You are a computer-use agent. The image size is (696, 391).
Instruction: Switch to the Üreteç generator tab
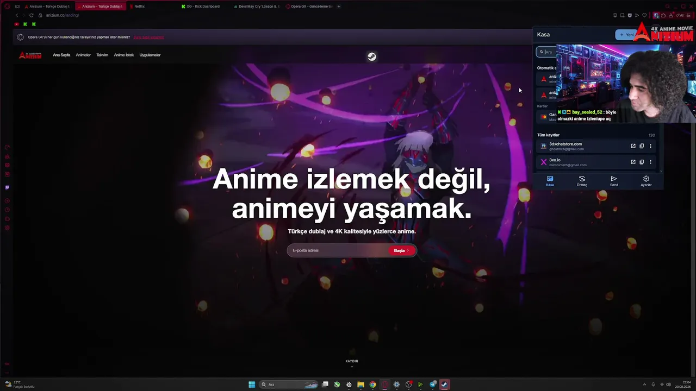[582, 181]
